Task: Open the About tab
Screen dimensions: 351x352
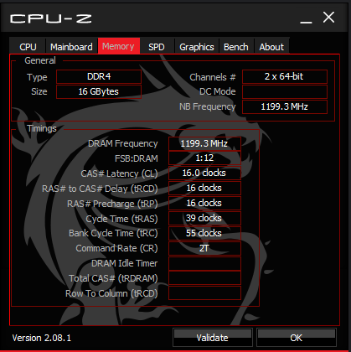Action: (x=271, y=47)
